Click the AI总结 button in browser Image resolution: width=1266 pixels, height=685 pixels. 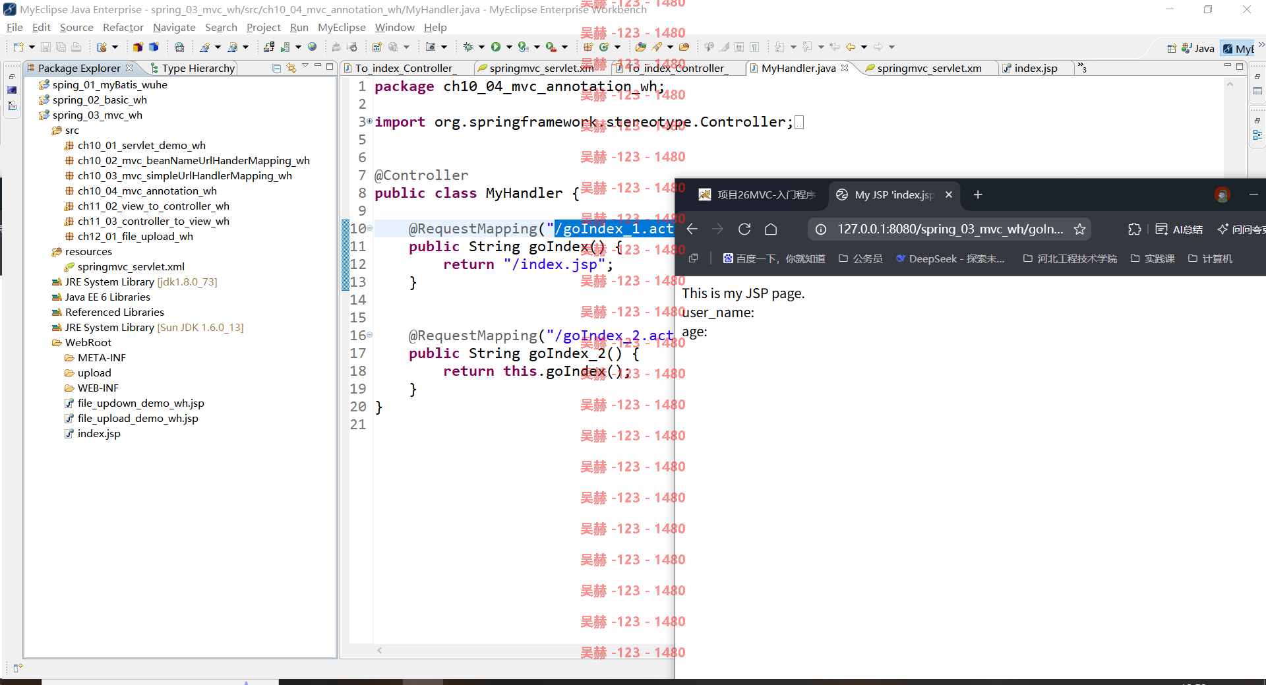(x=1179, y=229)
